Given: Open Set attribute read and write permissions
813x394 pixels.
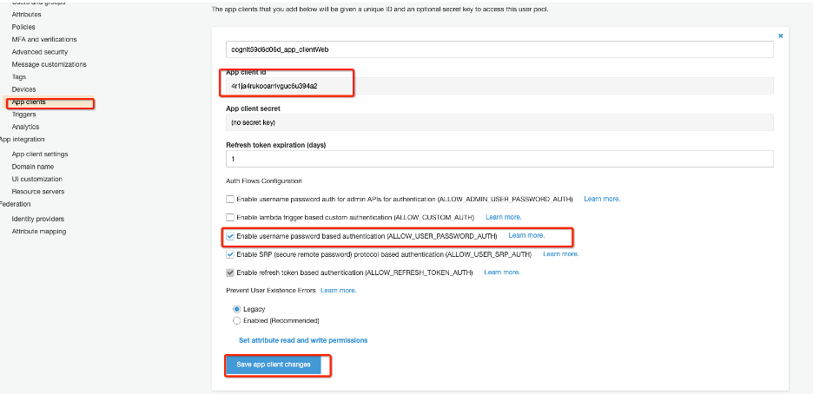Looking at the screenshot, I should (302, 340).
